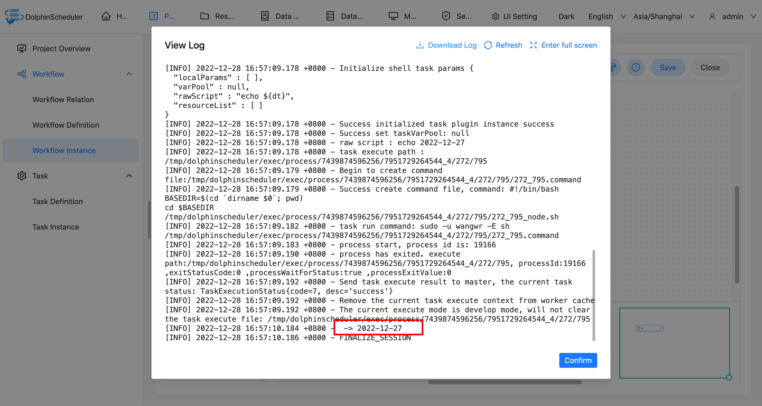Click the DolphinScheduler logo
Image resolution: width=762 pixels, height=406 pixels.
click(13, 16)
